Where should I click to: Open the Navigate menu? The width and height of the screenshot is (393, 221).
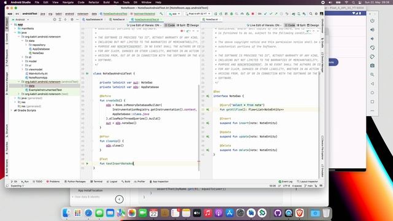click(68, 2)
